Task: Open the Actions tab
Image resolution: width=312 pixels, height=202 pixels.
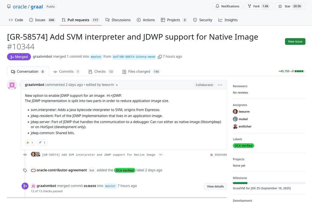Action: click(x=146, y=20)
